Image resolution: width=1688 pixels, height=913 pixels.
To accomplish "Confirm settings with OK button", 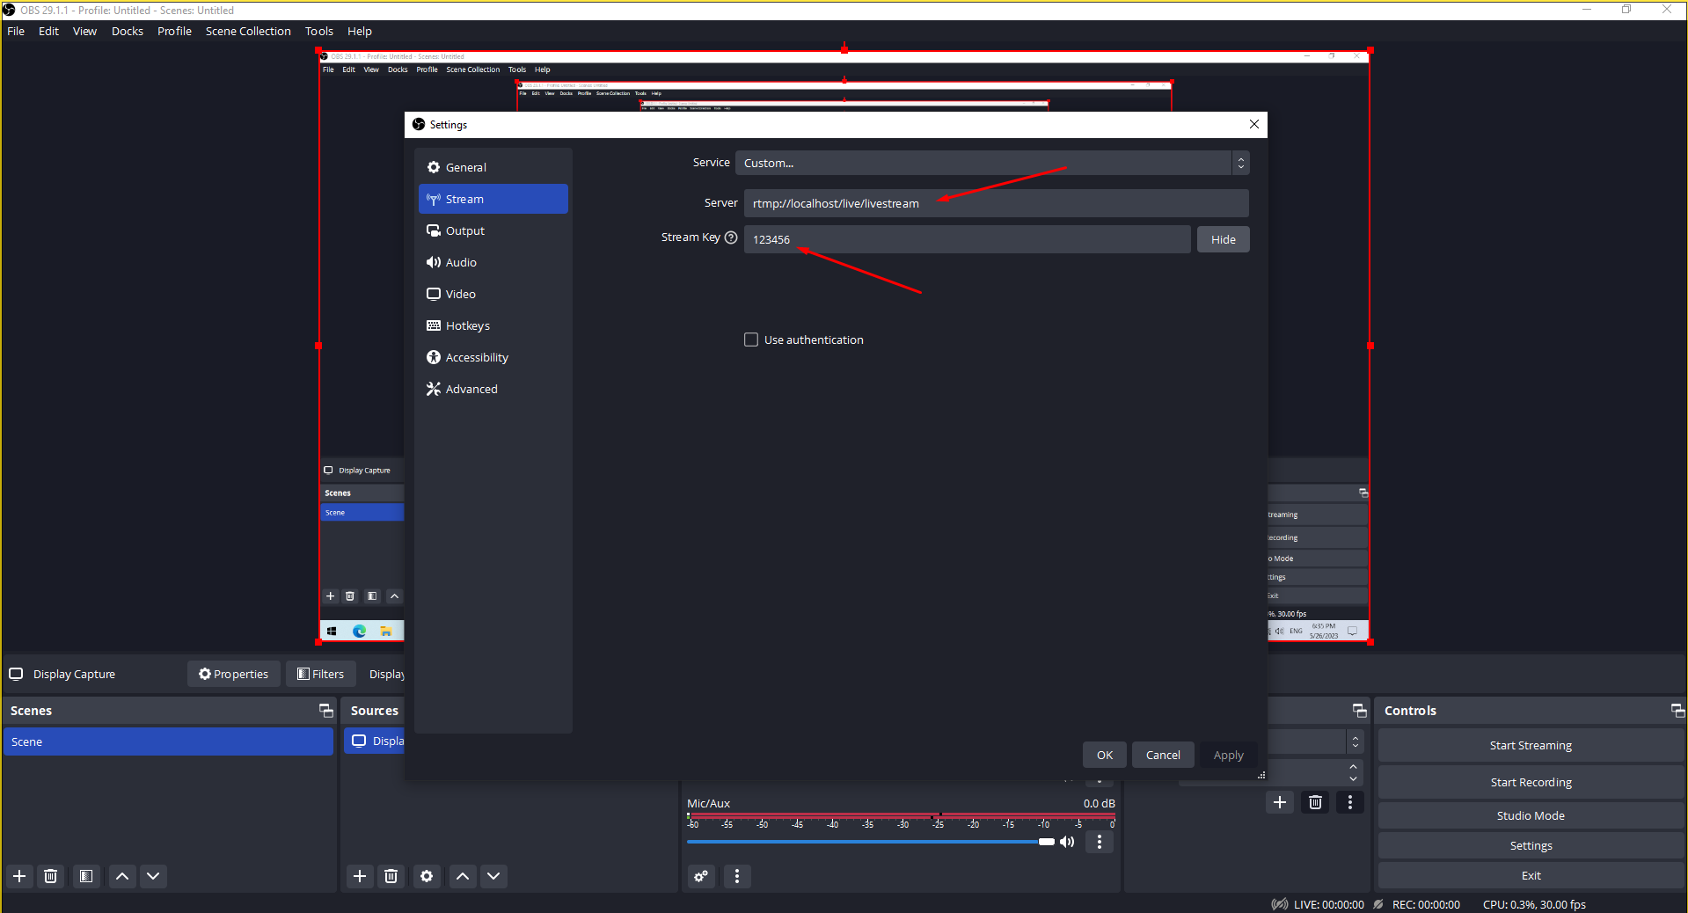I will coord(1105,755).
